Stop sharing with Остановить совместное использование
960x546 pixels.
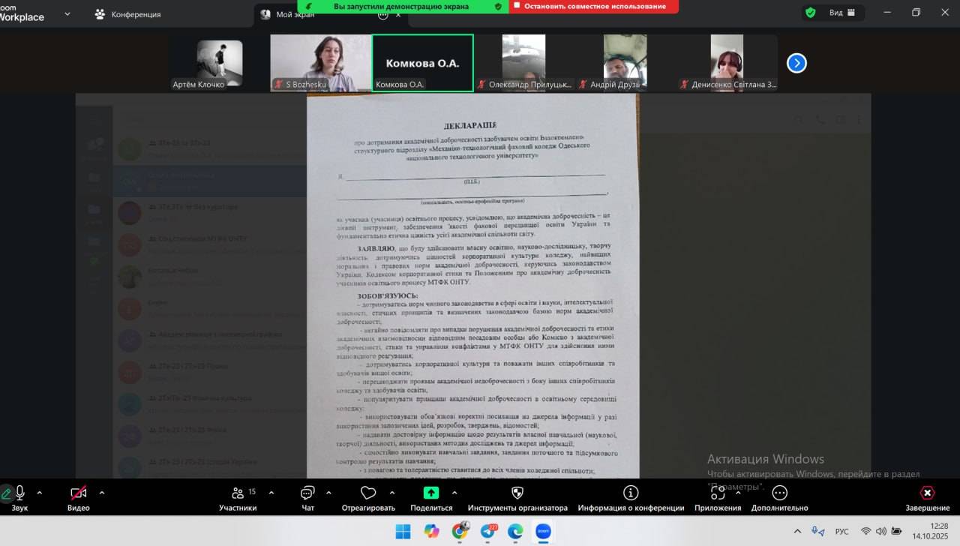tap(593, 6)
